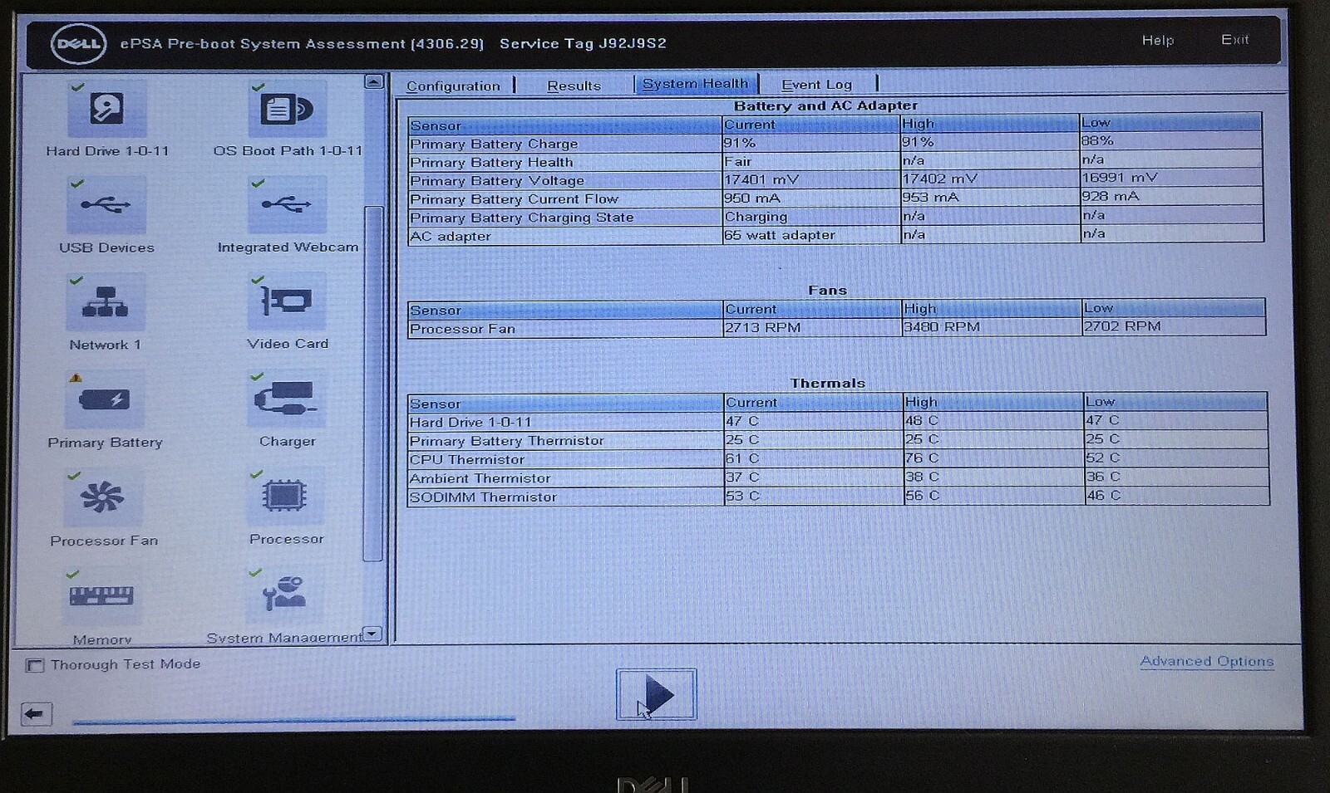1330x793 pixels.
Task: Open the USB Devices test icon
Action: [x=106, y=205]
